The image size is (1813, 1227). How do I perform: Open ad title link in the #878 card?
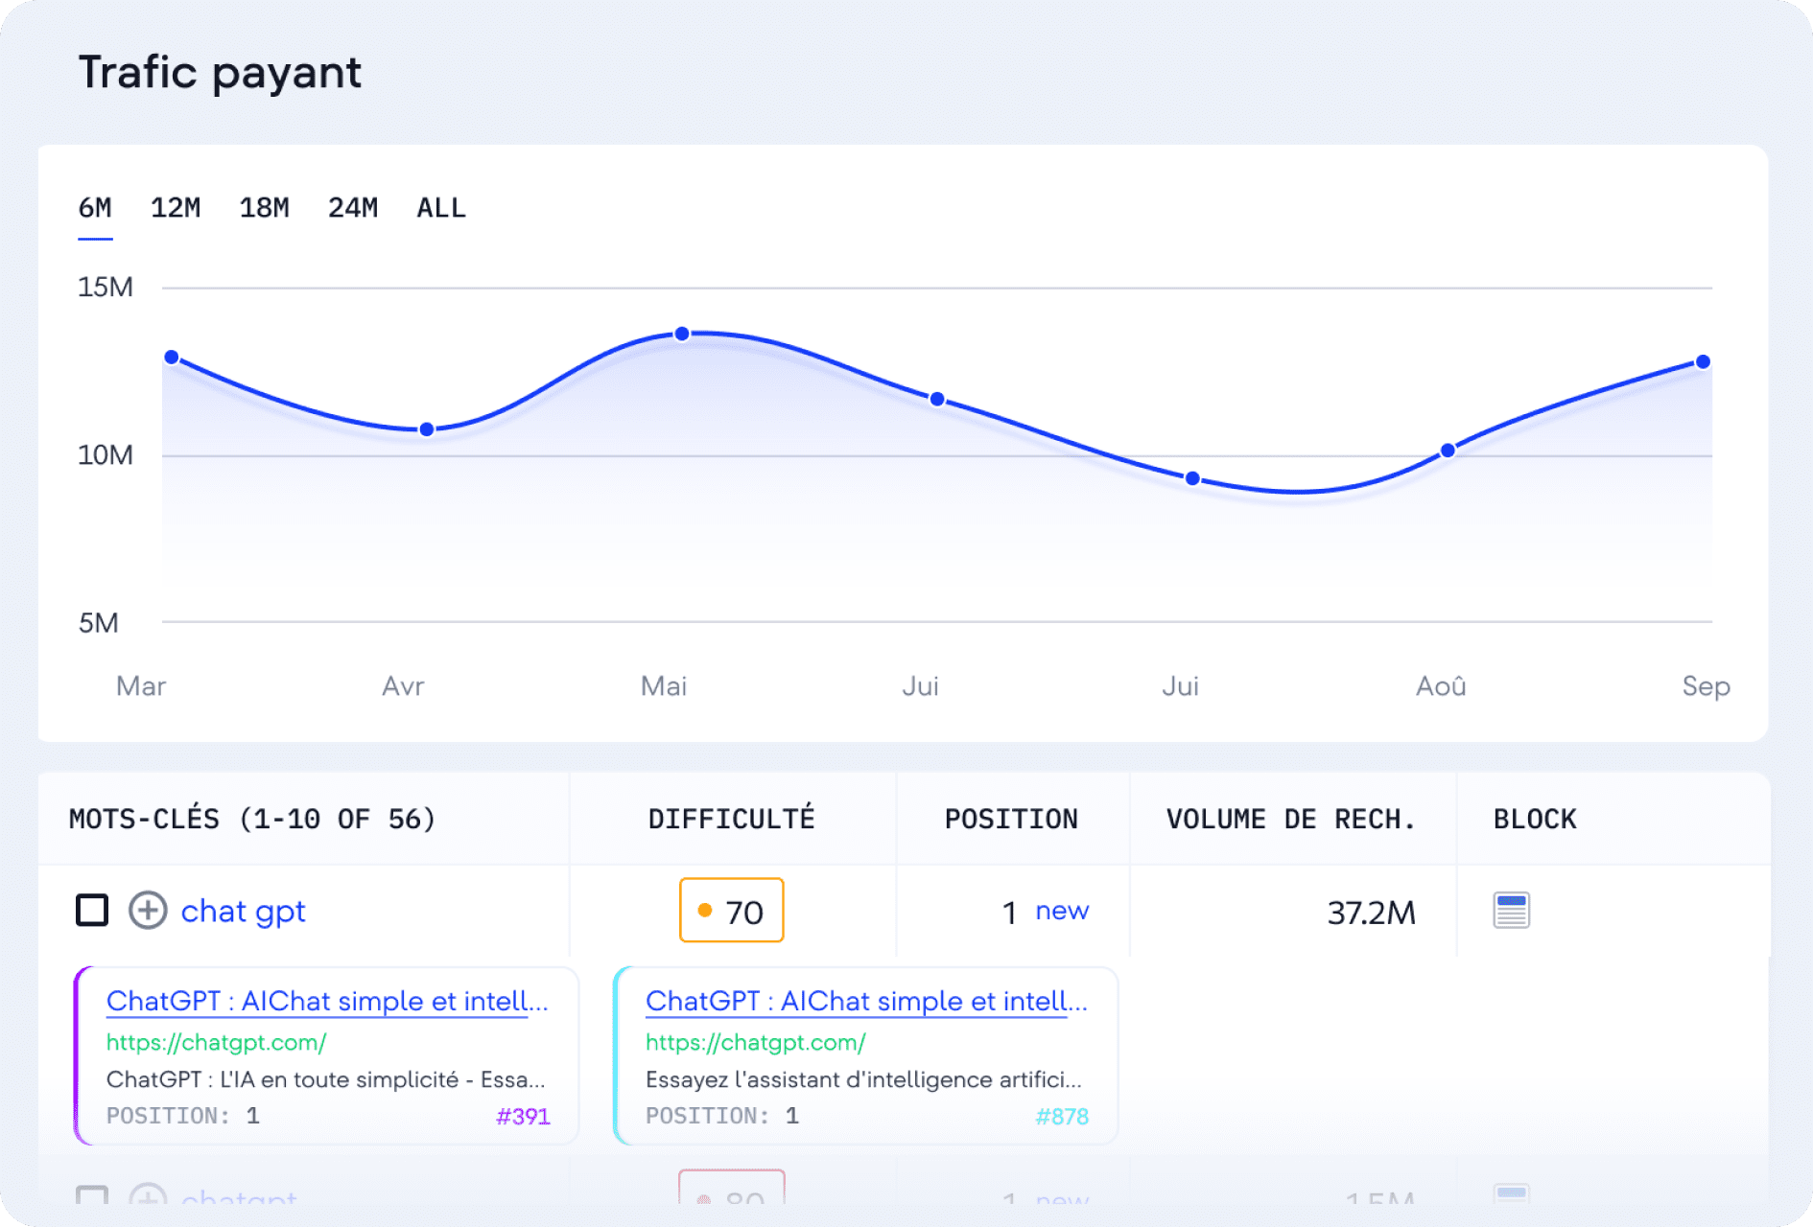(x=866, y=1001)
